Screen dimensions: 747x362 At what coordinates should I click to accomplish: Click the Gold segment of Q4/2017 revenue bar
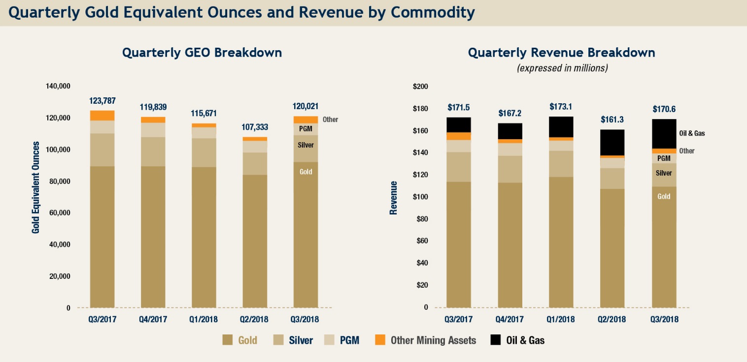coord(510,245)
